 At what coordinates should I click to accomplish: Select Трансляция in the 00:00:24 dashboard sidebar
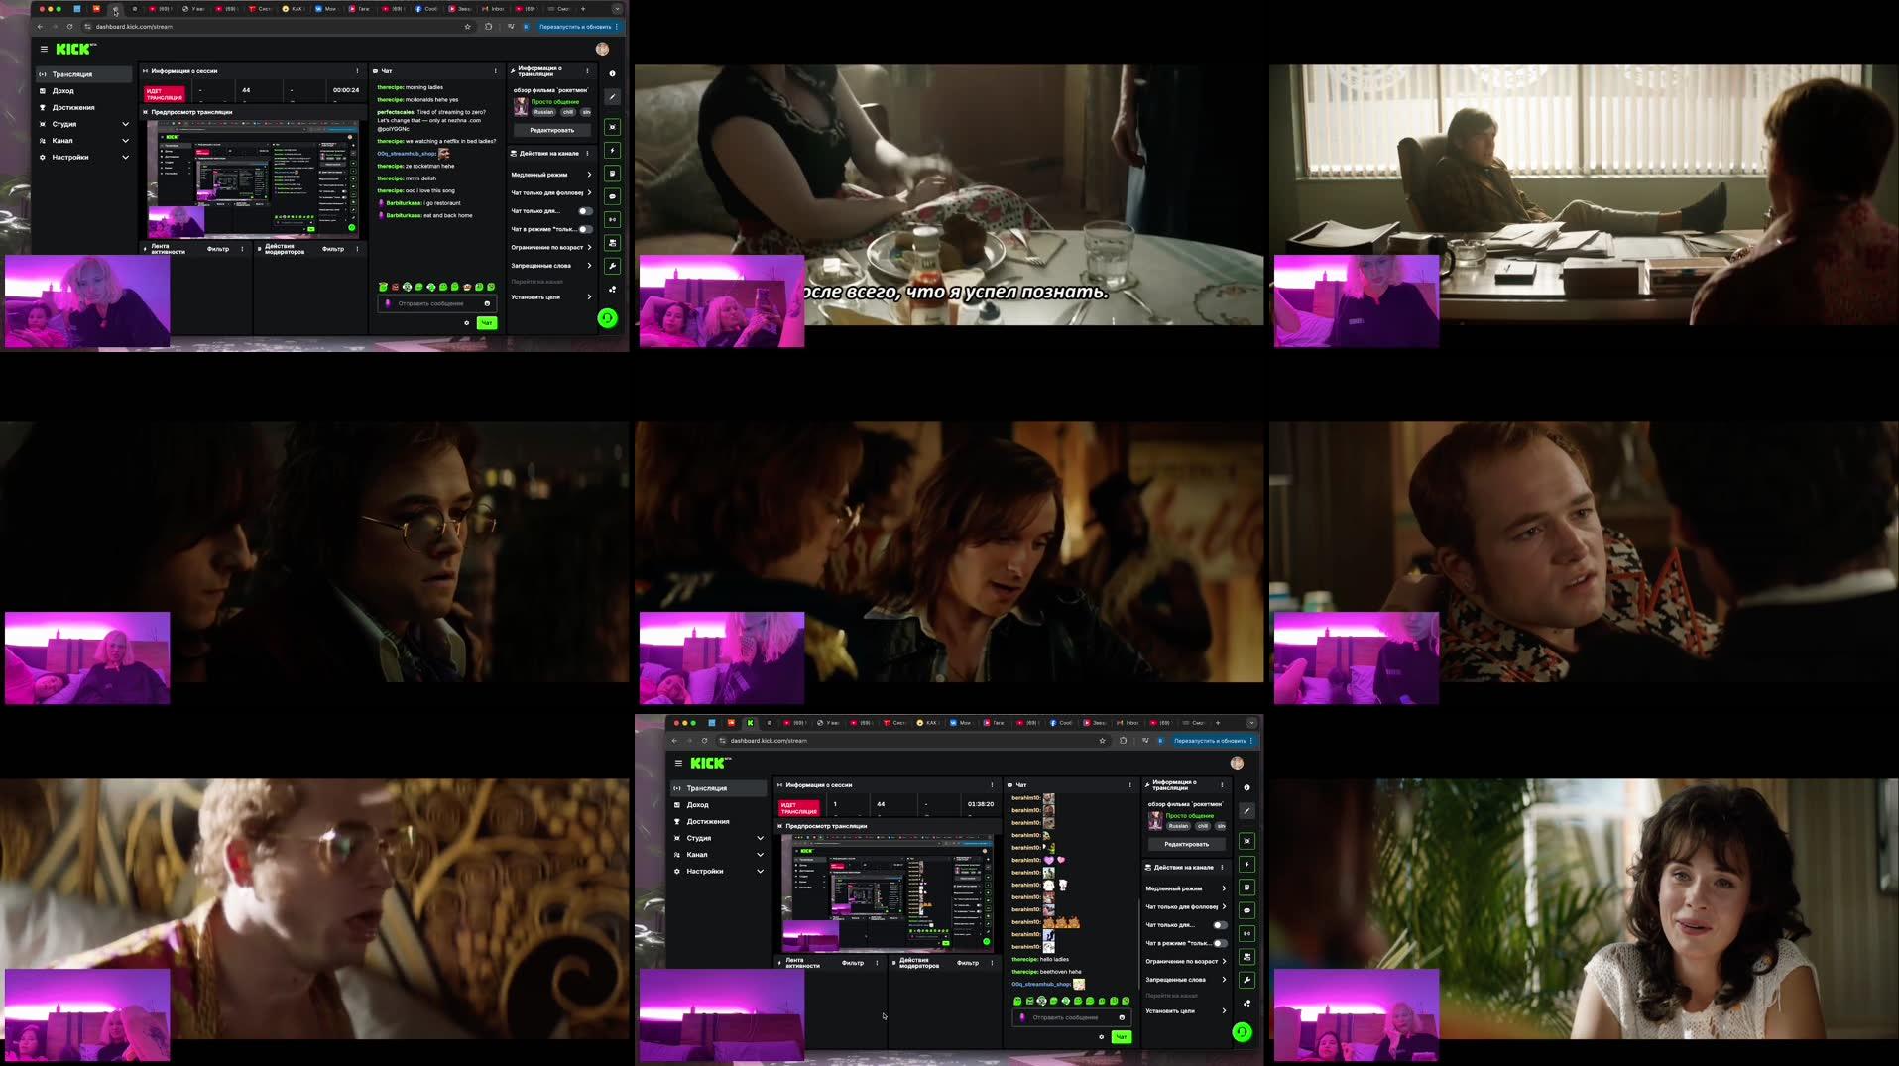tap(84, 74)
